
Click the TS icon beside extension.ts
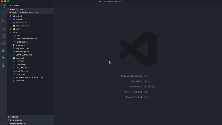tap(15, 42)
